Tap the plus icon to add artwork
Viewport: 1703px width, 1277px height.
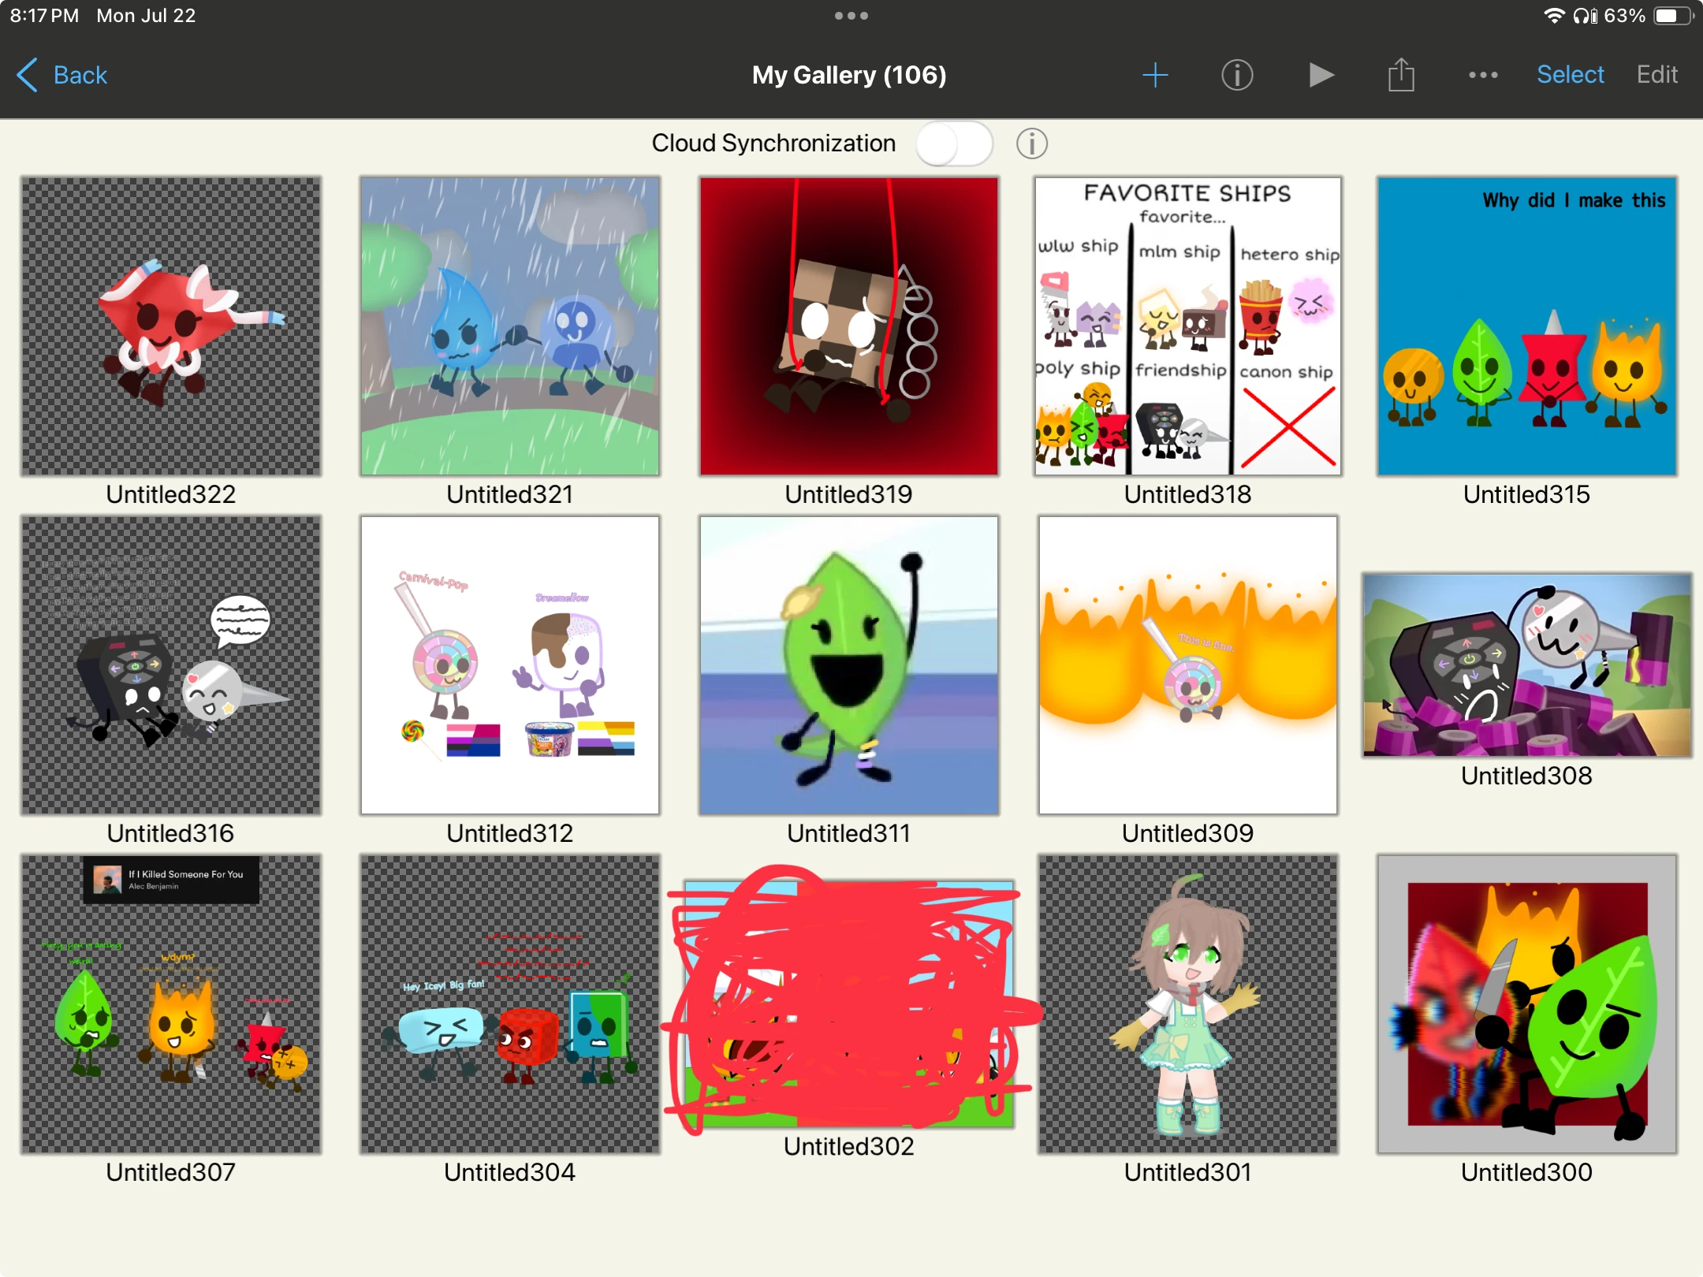click(1155, 75)
